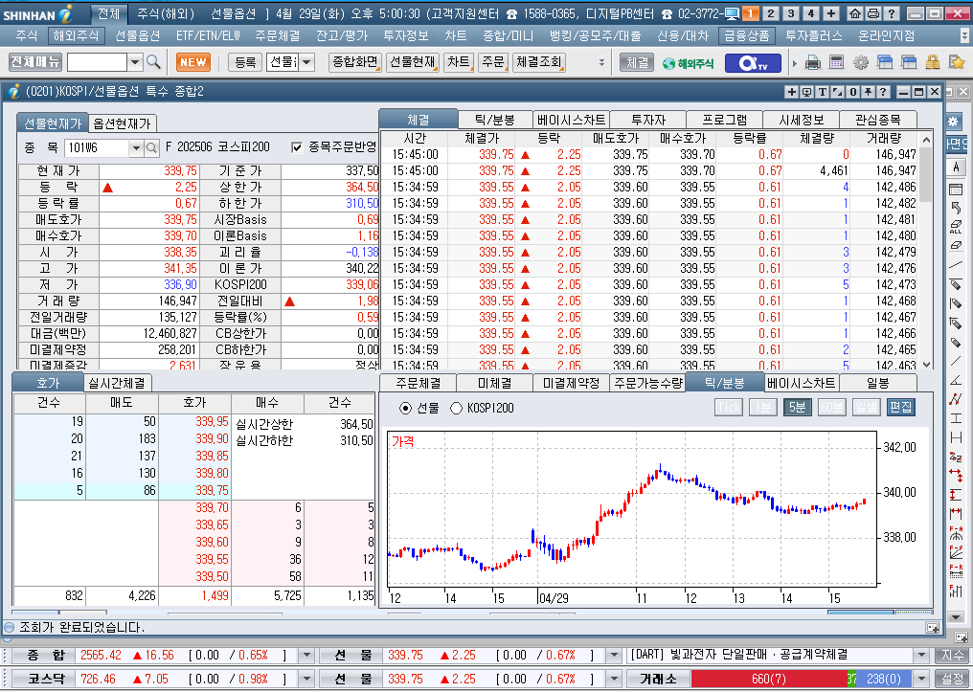Screen dimensions: 973x692
Task: Switch to the 베이시스차트 upper tab
Action: [571, 120]
